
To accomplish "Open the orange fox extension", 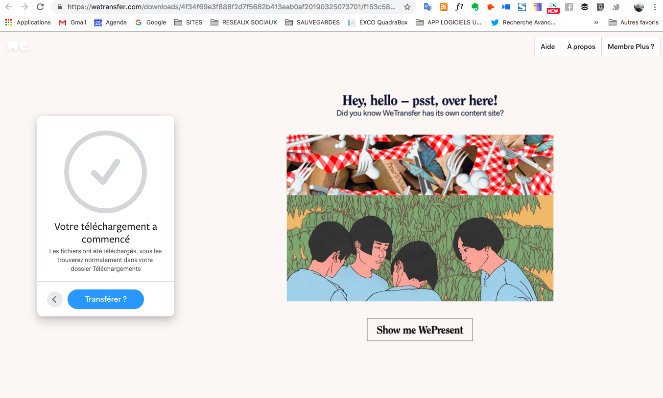I will (491, 7).
